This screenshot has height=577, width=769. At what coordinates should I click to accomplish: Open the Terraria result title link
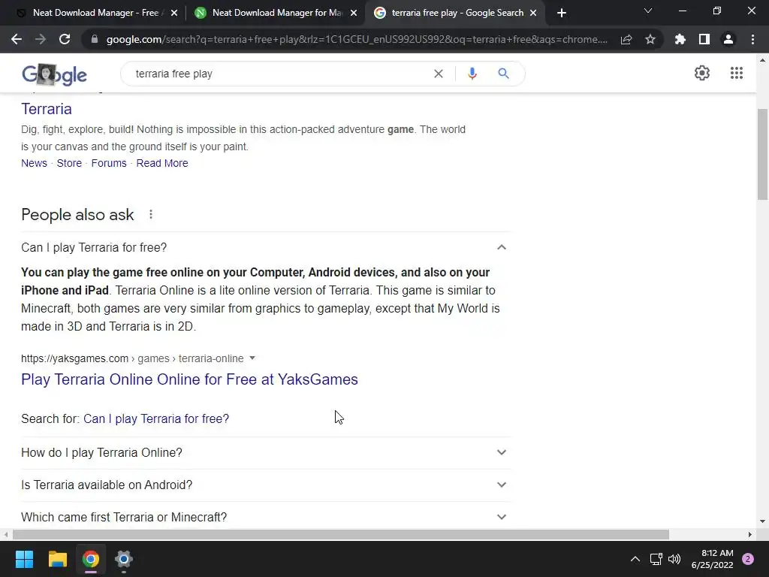47,109
